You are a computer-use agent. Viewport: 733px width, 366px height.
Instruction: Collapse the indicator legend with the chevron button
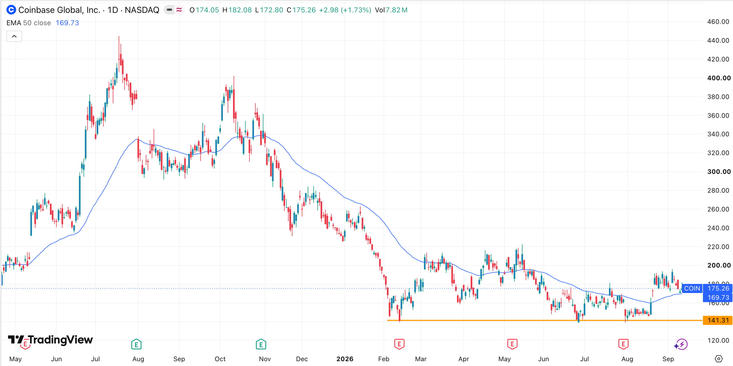coord(14,36)
